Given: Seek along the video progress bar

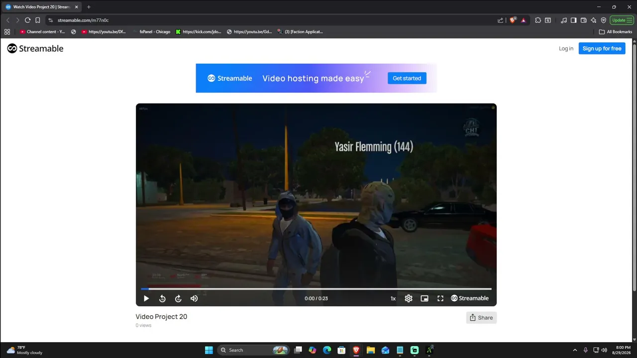Looking at the screenshot, I should point(316,288).
